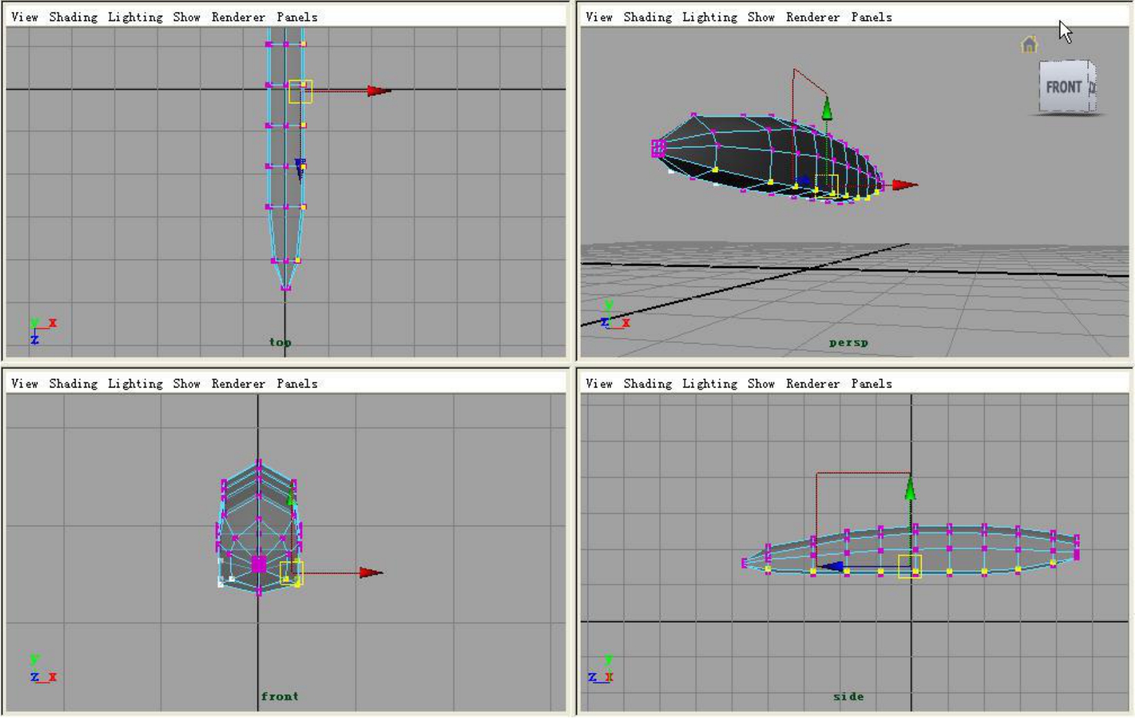Select red X-axis arrow in persp view
Viewport: 1135px width, 718px height.
click(905, 185)
